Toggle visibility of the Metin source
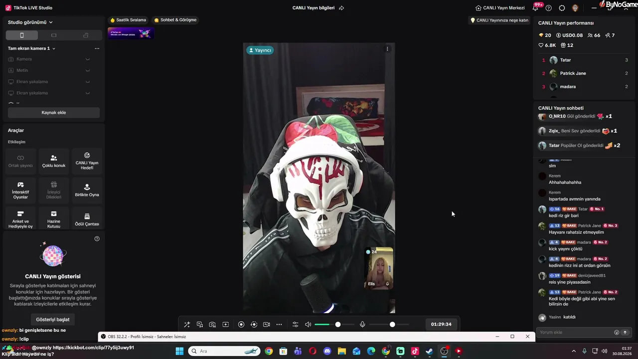The image size is (638, 359). (88, 70)
